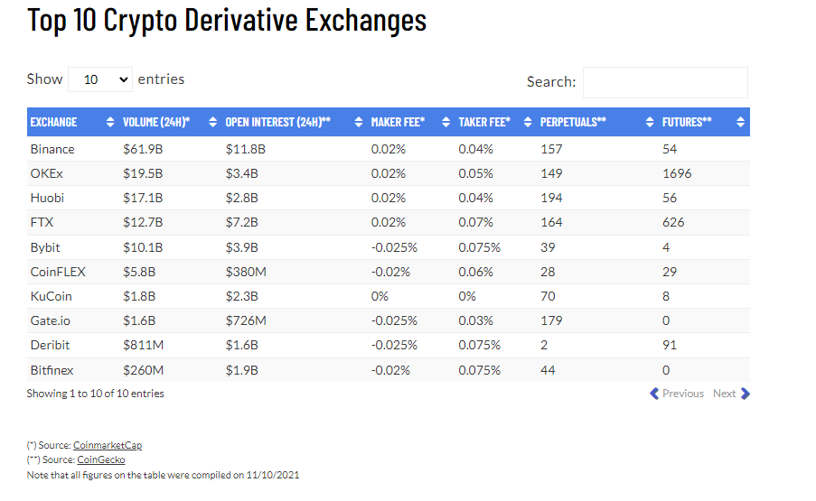The image size is (816, 501).
Task: Go to Previous page of table
Action: [677, 394]
